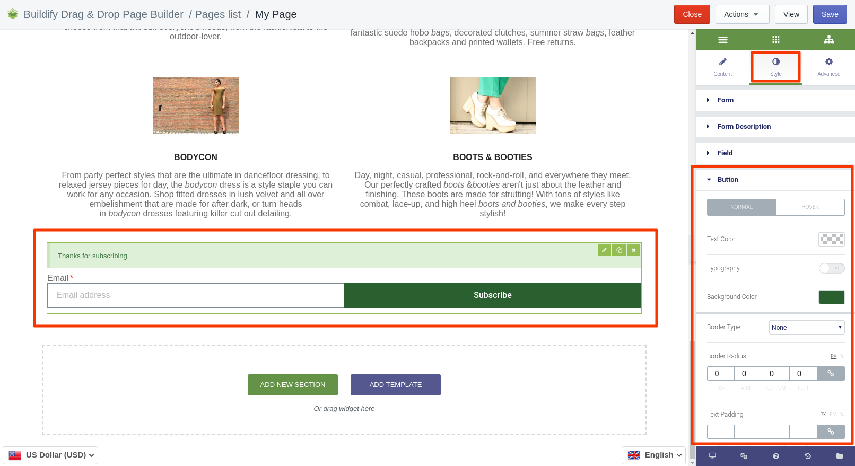Click the Thanks for subscribing message
855x466 pixels.
coord(93,256)
